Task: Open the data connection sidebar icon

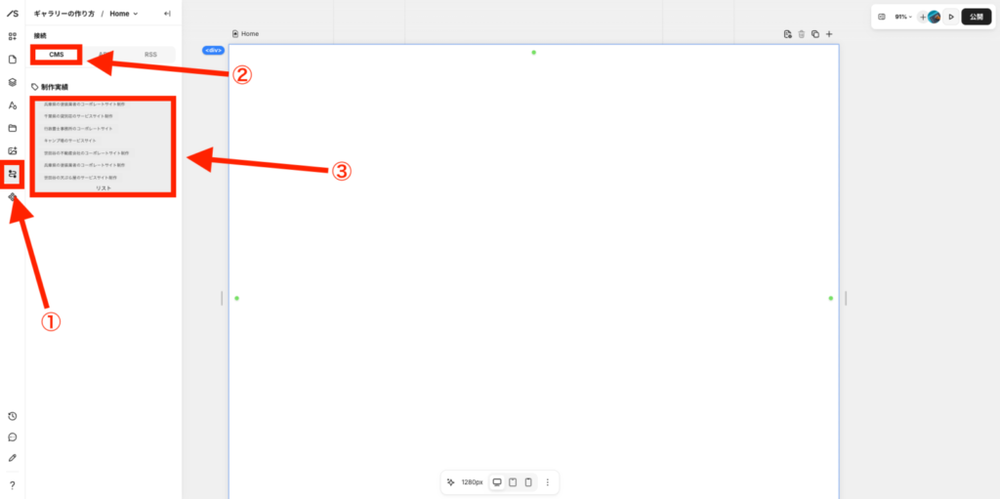Action: pyautogui.click(x=12, y=174)
